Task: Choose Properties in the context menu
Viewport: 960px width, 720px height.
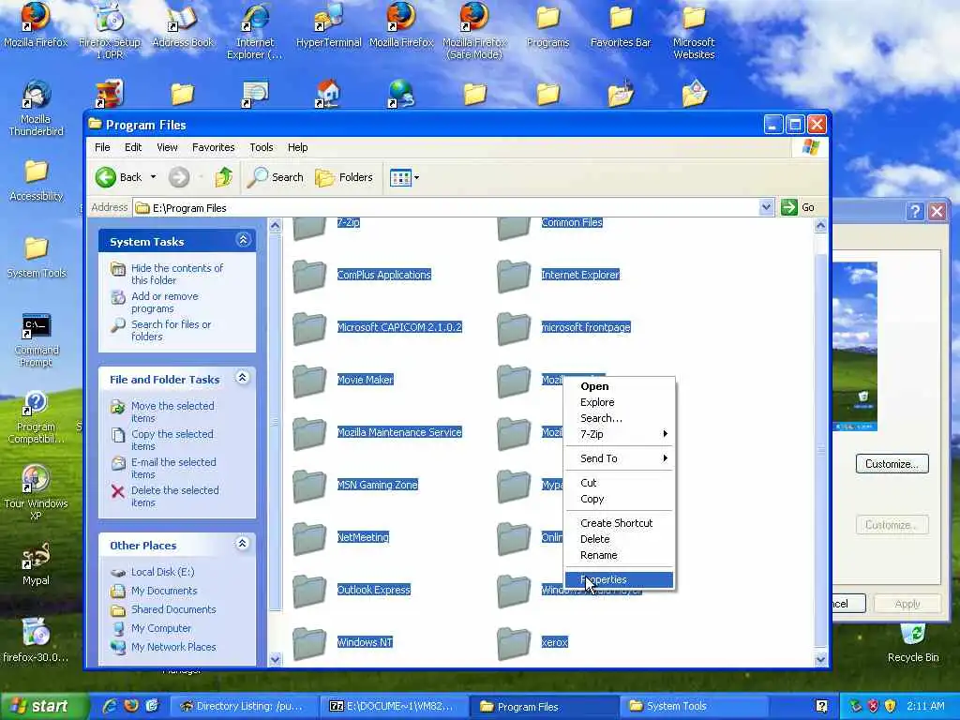Action: (x=619, y=579)
